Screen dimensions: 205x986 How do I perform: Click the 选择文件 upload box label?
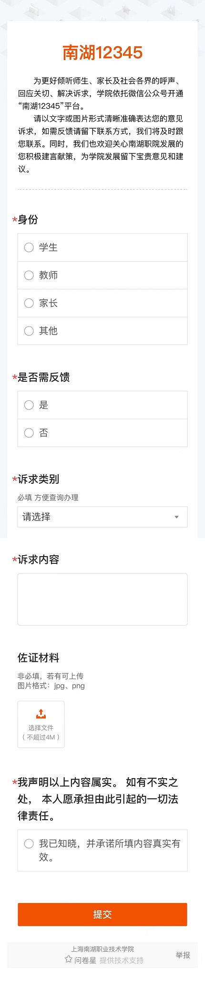pyautogui.click(x=41, y=728)
